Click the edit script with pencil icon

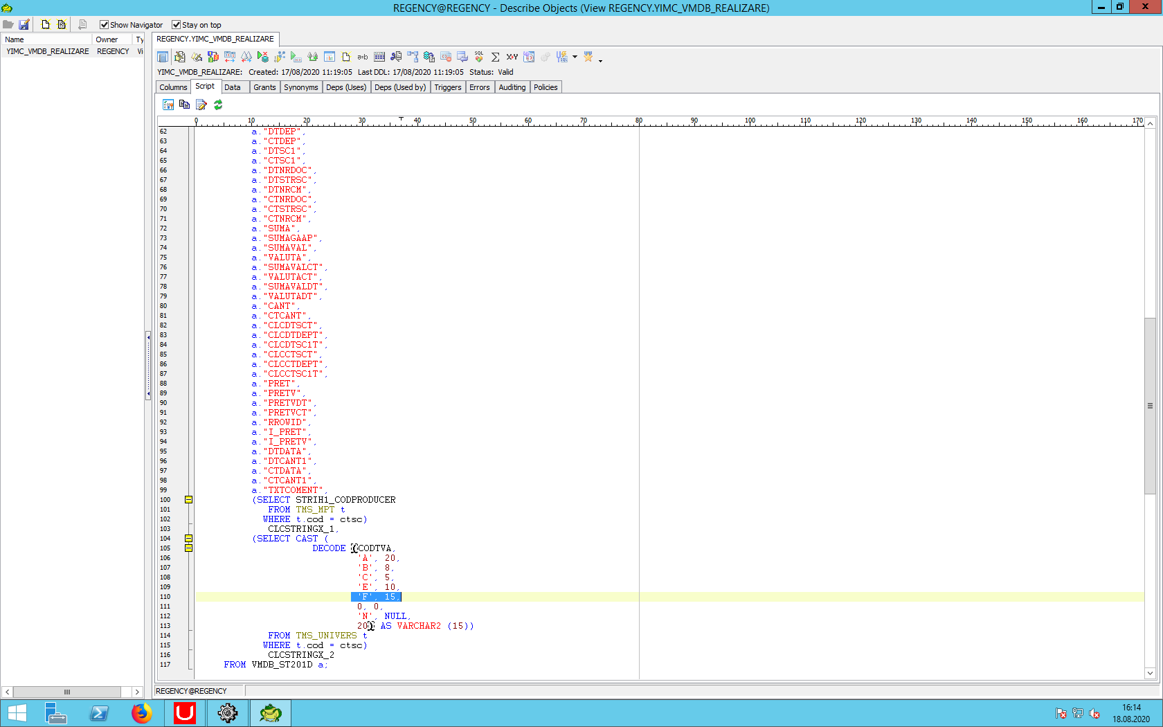(201, 105)
